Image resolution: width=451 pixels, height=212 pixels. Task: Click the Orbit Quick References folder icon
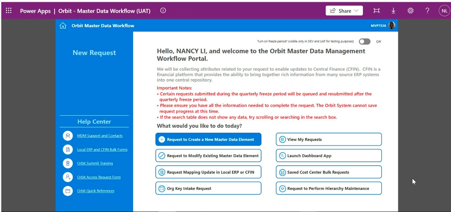(x=68, y=191)
